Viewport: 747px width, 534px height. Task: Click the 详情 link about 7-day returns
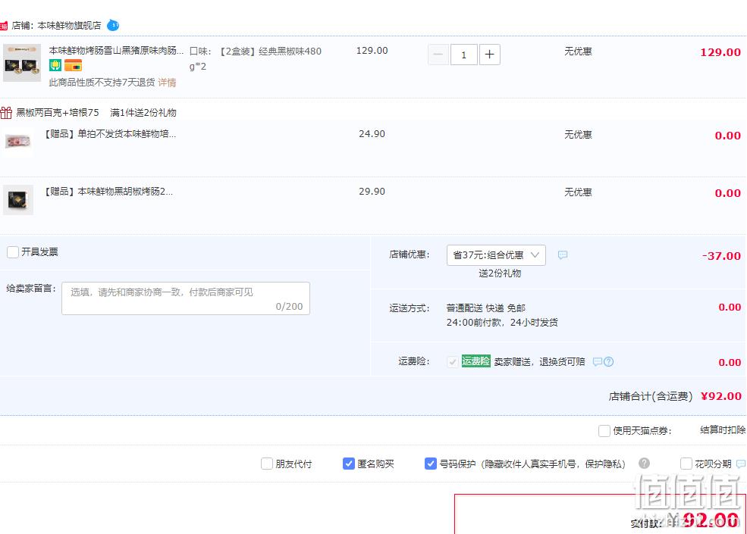(167, 83)
